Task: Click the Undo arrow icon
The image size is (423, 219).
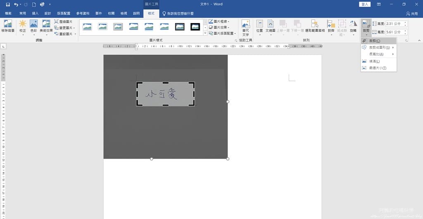Action: pos(16,4)
